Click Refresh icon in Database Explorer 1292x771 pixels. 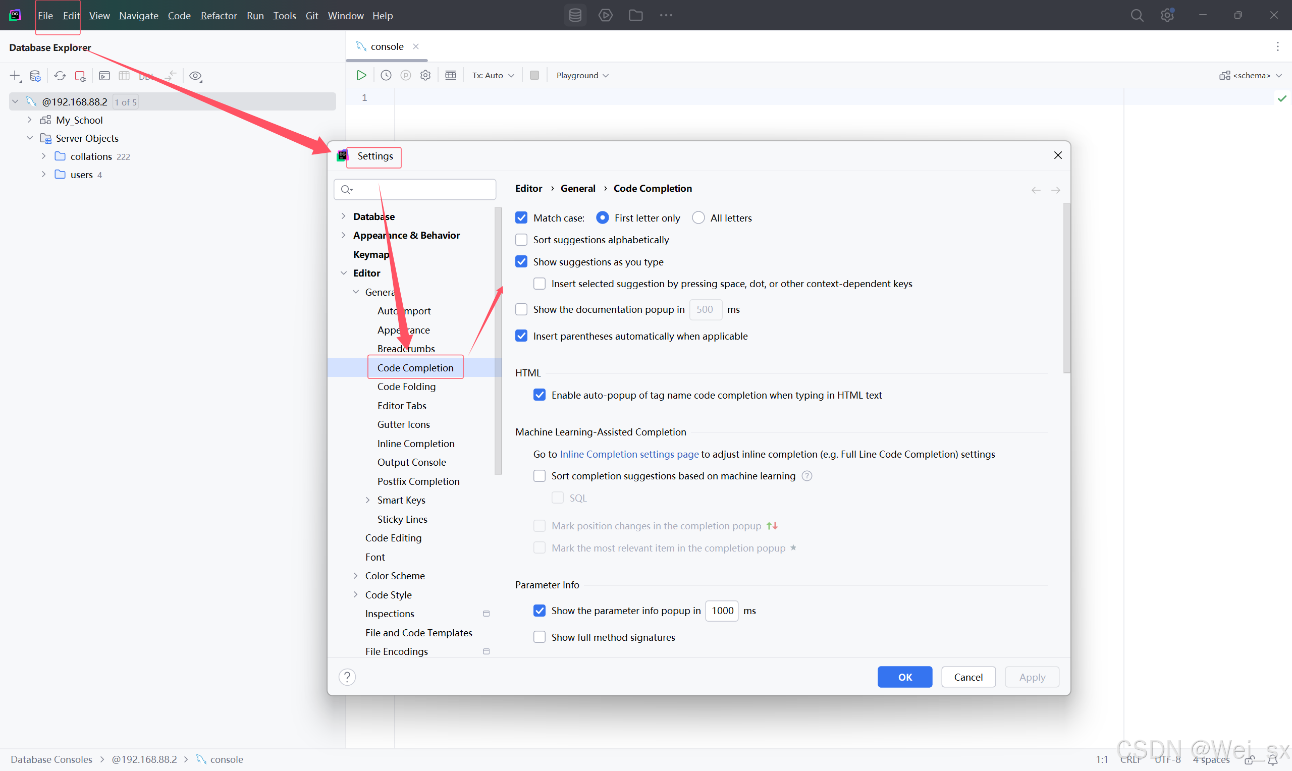(x=60, y=76)
